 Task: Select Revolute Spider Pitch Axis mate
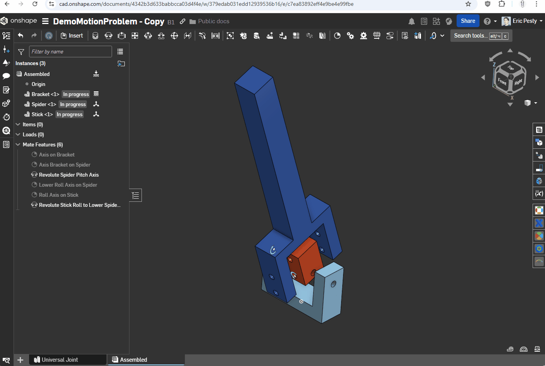point(69,175)
